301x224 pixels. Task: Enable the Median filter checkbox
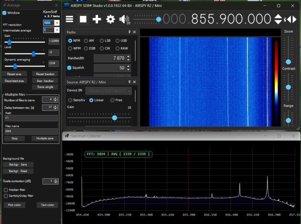[6, 190]
